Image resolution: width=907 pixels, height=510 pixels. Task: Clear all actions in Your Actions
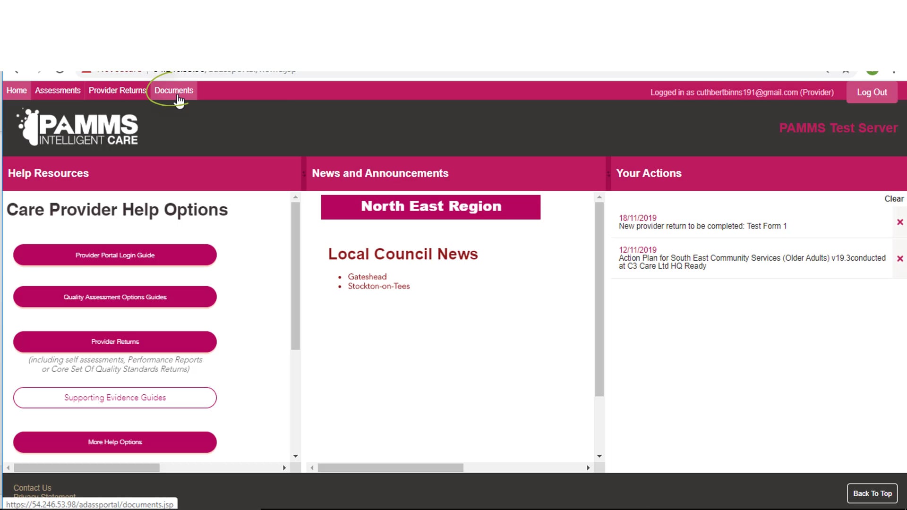click(x=894, y=199)
